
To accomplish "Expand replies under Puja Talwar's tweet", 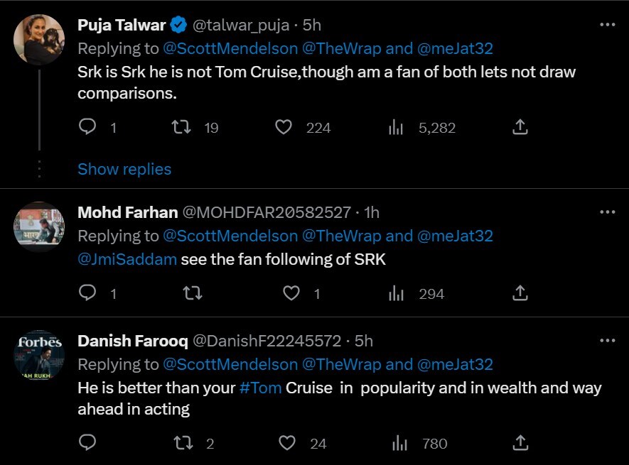I will pyautogui.click(x=124, y=169).
